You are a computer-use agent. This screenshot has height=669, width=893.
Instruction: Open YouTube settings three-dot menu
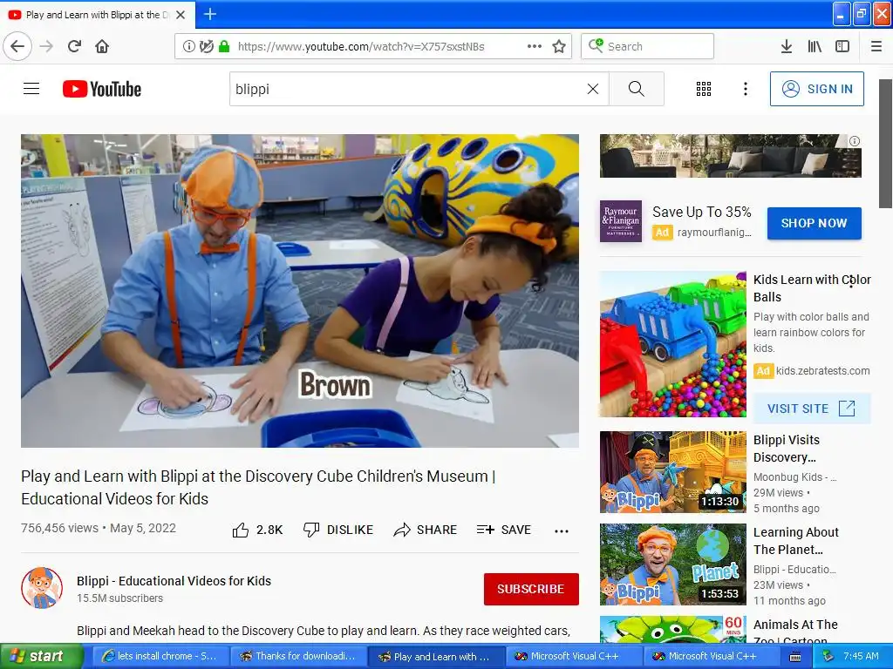[x=745, y=89]
